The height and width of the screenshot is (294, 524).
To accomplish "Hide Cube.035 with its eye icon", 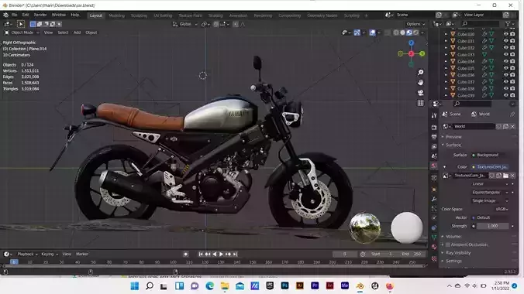I will (x=505, y=68).
